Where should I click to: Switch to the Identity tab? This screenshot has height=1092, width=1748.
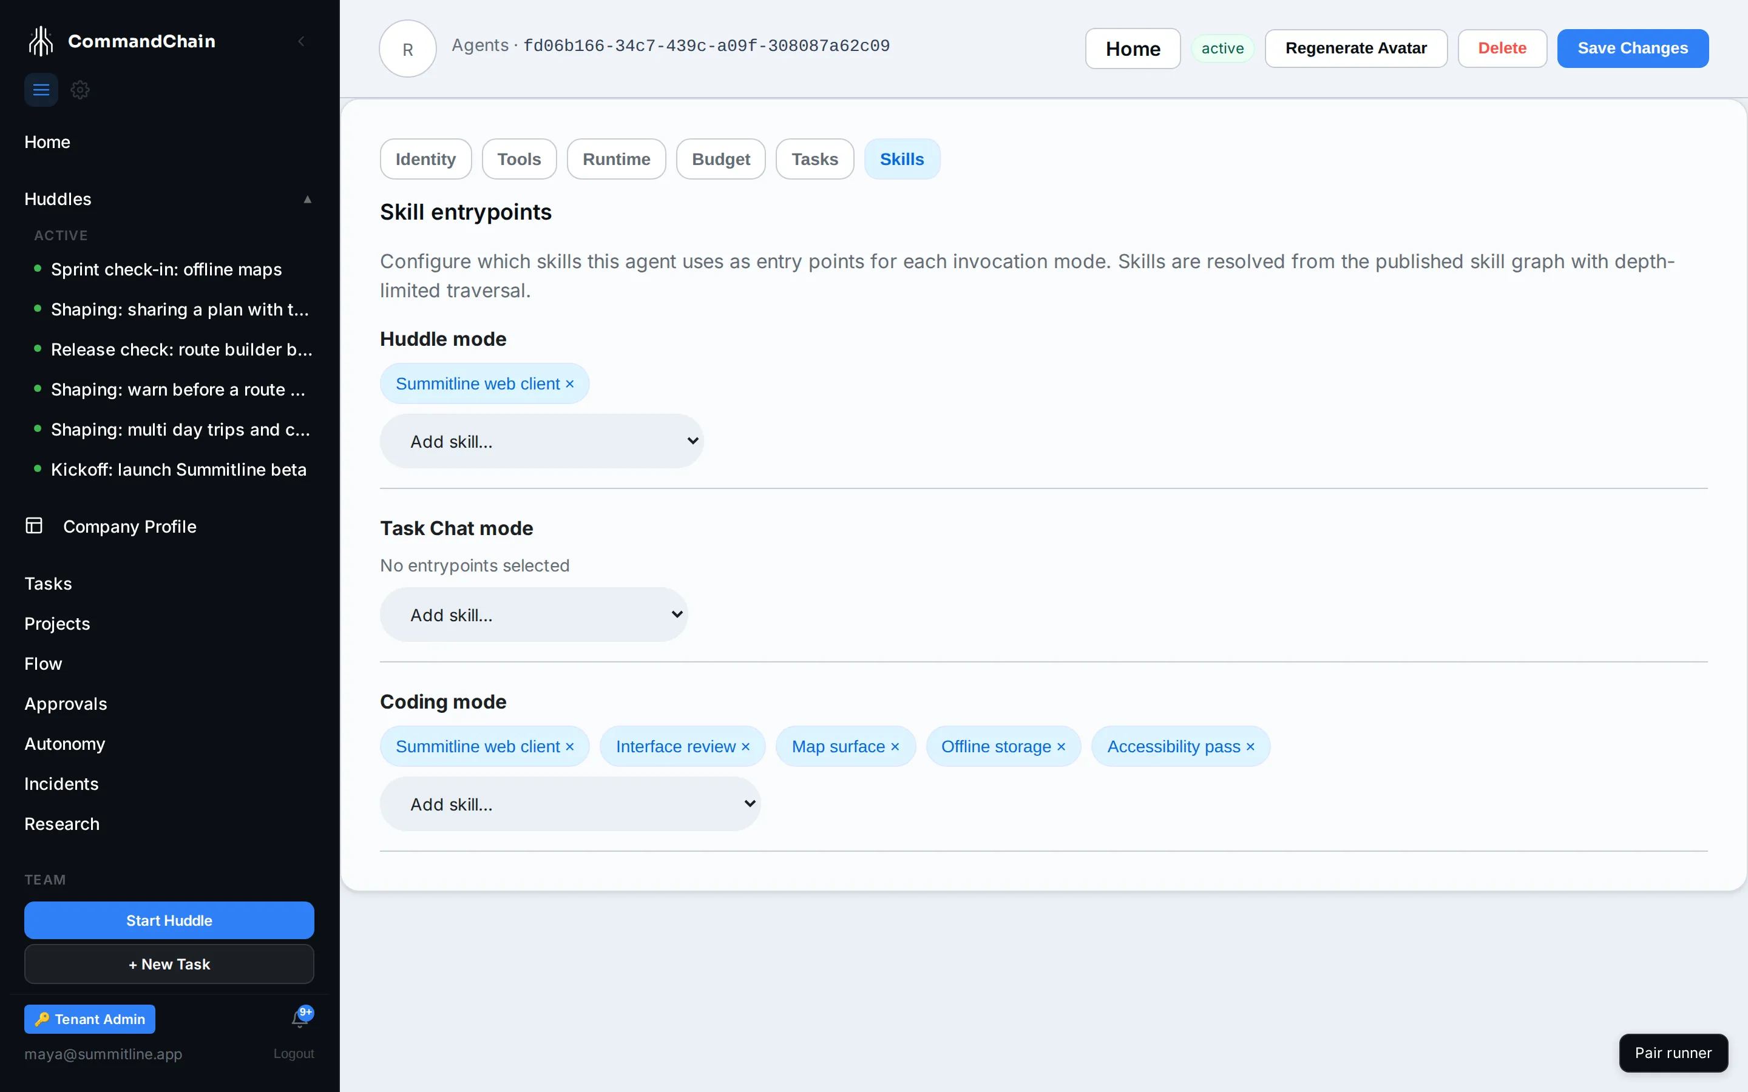[425, 159]
